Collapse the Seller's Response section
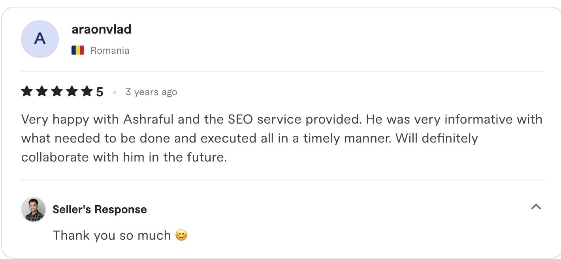The height and width of the screenshot is (259, 561). pyautogui.click(x=536, y=206)
